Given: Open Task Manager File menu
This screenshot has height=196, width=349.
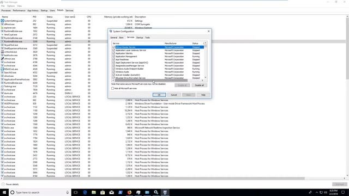Looking at the screenshot, I should tap(3, 6).
